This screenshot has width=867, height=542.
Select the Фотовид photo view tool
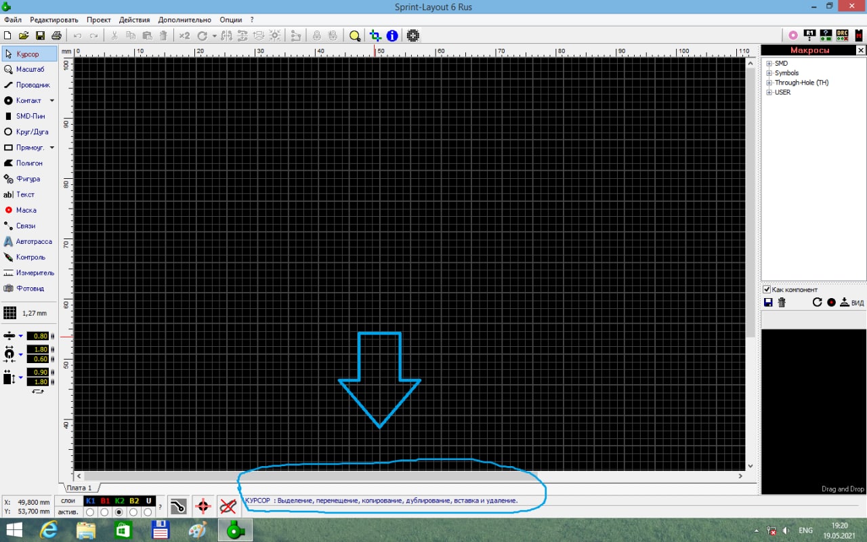28,289
